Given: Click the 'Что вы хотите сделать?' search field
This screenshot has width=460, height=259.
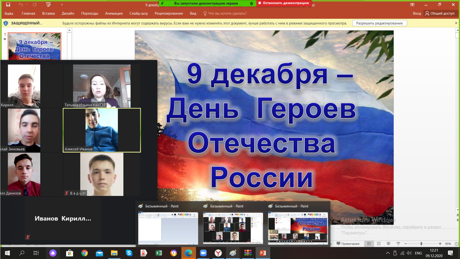Looking at the screenshot, I should [x=225, y=14].
